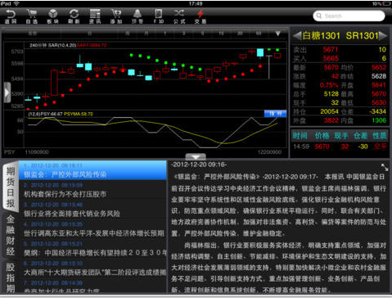Select the 1-minute period tab
Image resolution: width=392 pixels, height=298 pixels.
[164, 34]
